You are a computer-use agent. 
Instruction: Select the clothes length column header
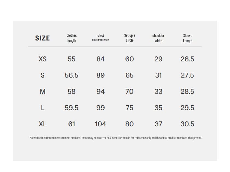(x=72, y=38)
